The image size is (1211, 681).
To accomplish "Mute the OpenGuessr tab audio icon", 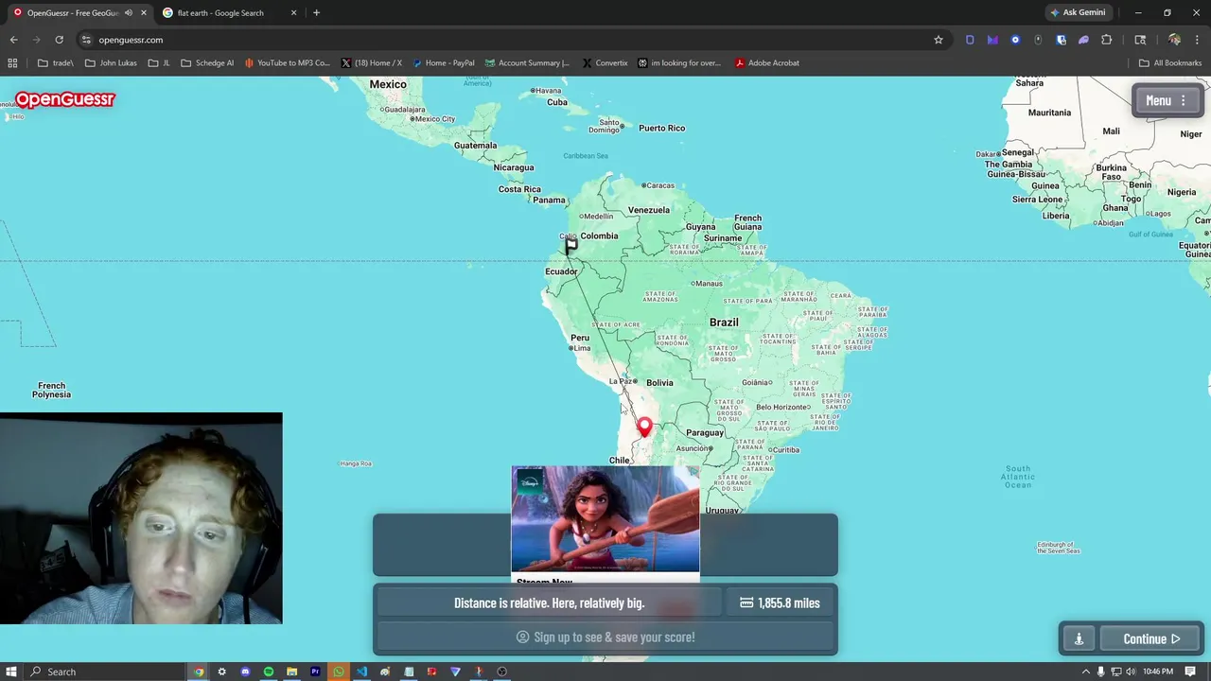I will pyautogui.click(x=129, y=13).
